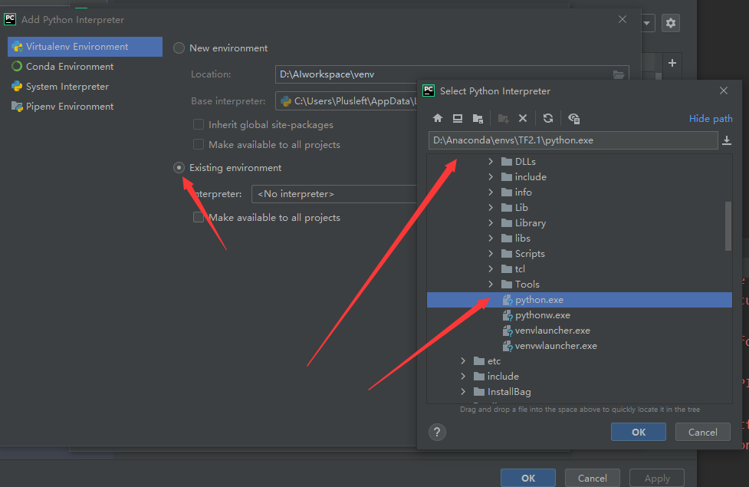The image size is (749, 487).
Task: Expand the DLLs folder
Action: tap(491, 162)
